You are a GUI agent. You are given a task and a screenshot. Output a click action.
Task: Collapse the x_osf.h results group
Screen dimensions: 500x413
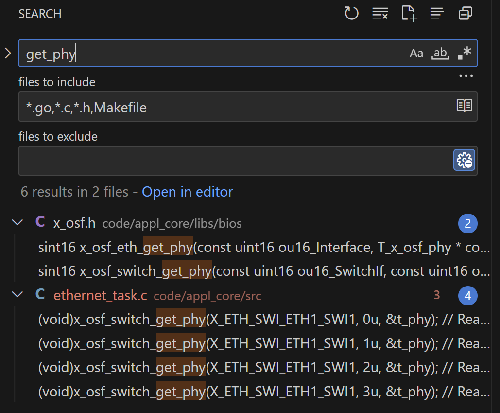click(17, 222)
